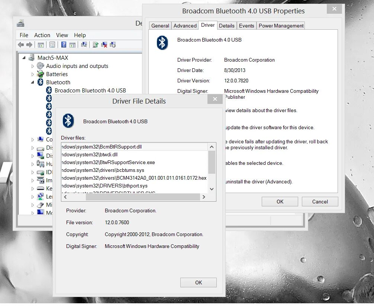The image size is (374, 307).
Task: Select the bthport.sys driver file
Action: click(135, 186)
